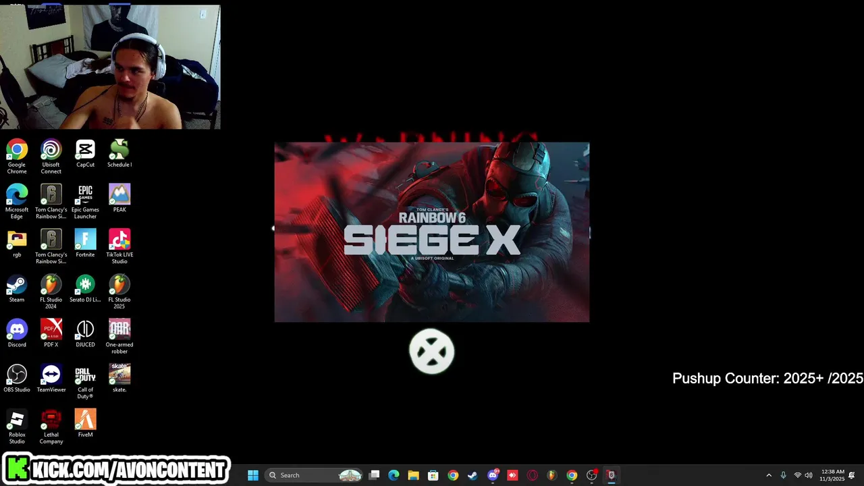Open Opera GX from the taskbar

click(532, 475)
